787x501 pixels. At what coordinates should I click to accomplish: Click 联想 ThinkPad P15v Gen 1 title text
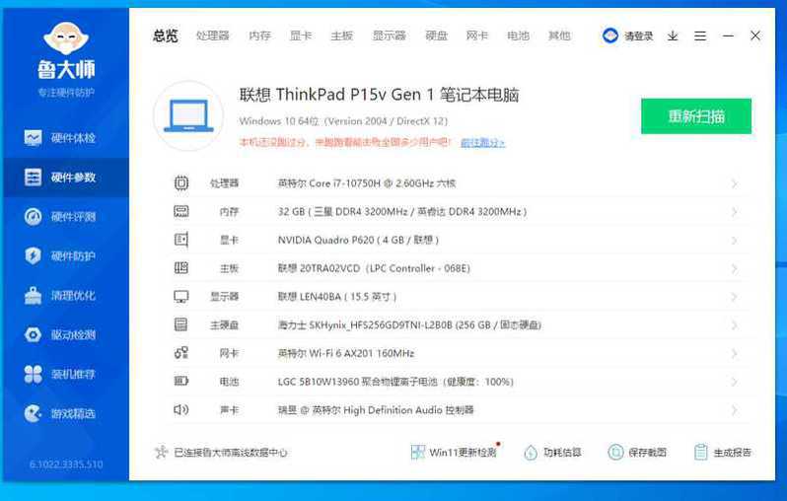[379, 95]
